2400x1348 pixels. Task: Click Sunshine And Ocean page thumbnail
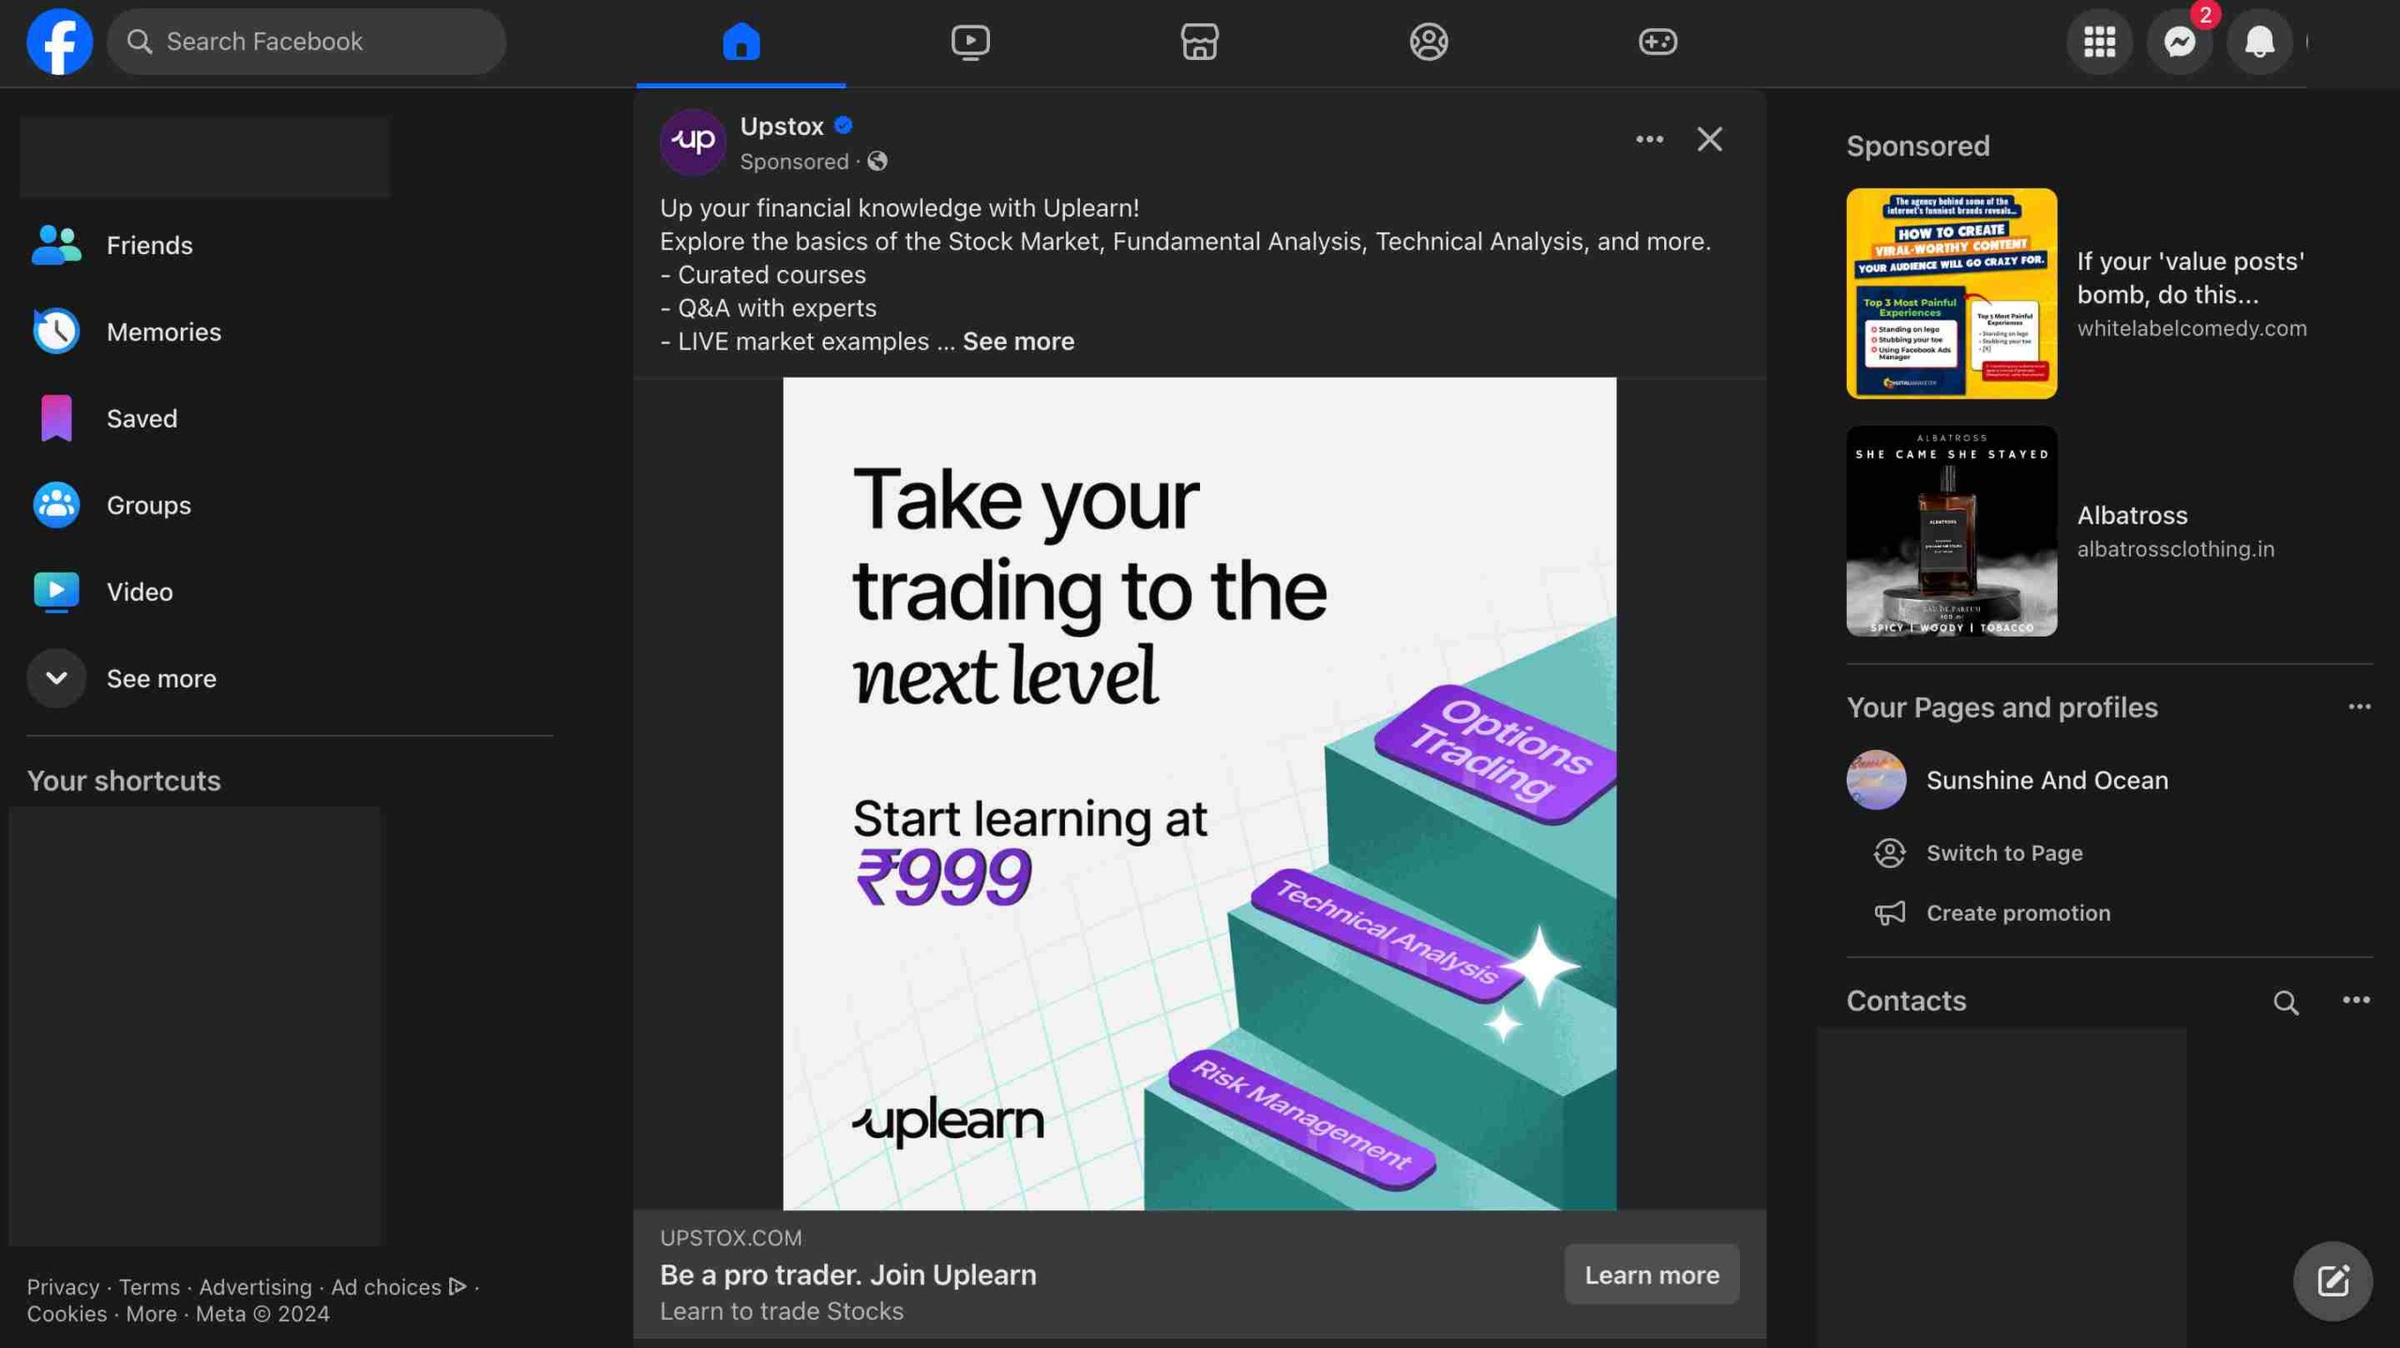point(1876,780)
